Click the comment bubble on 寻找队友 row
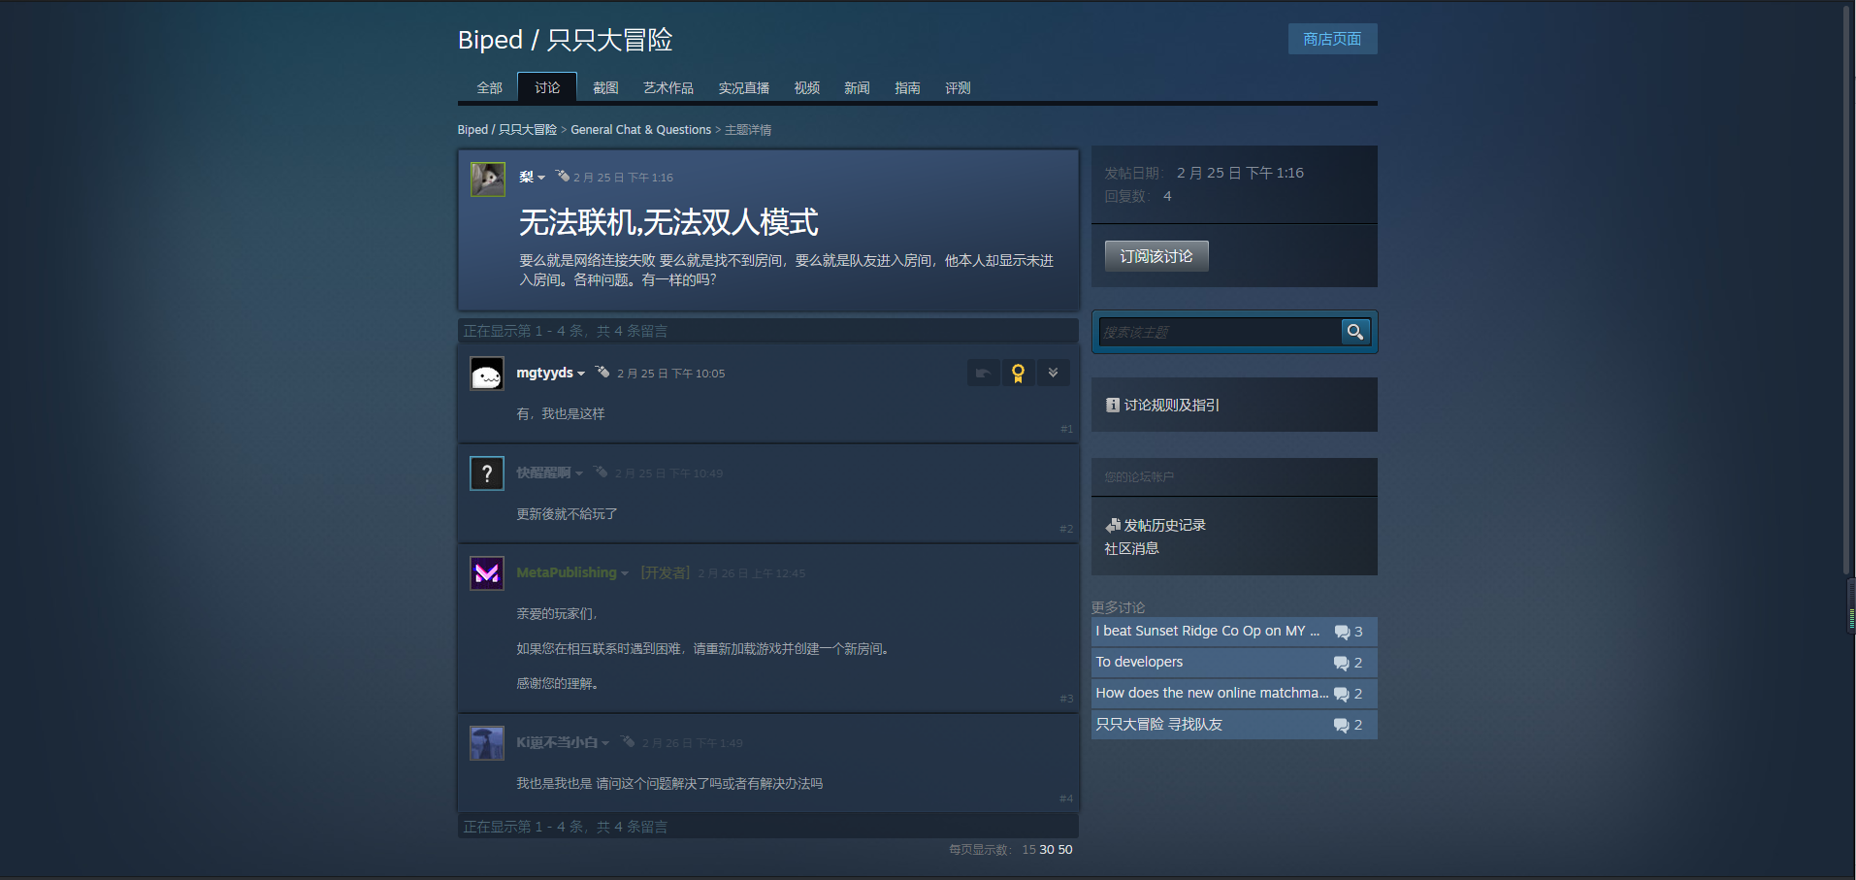Viewport: 1856px width, 880px height. click(x=1341, y=725)
